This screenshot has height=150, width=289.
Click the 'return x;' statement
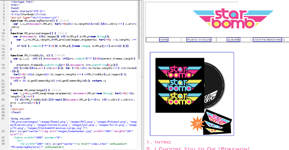pos(99,81)
